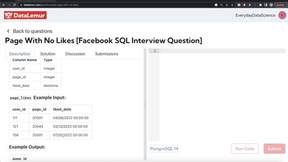The height and width of the screenshot is (162, 288).
Task: Click the browser forward arrow
Action: pyautogui.click(x=9, y=5)
